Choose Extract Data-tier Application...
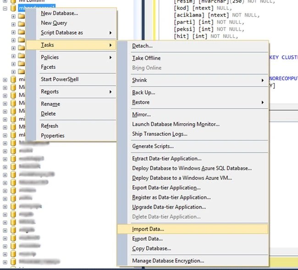 click(193, 159)
